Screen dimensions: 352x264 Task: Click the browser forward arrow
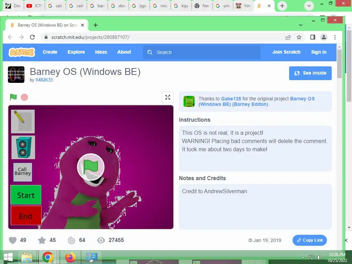point(21,37)
